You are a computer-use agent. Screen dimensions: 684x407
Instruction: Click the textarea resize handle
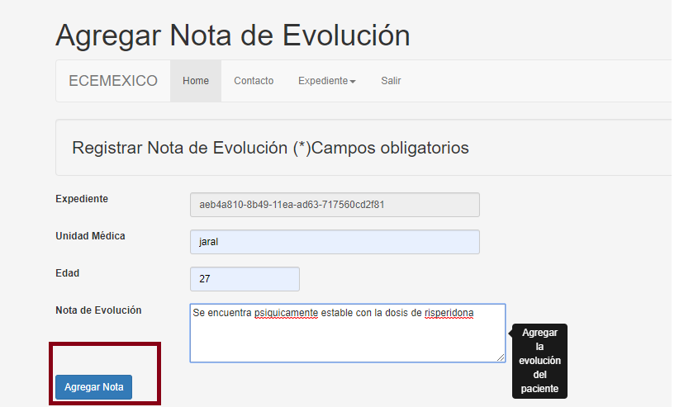tap(501, 357)
